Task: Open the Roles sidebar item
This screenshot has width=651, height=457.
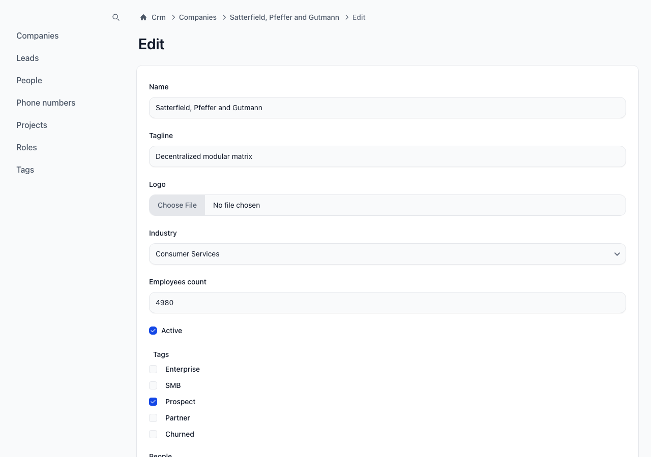Action: click(x=26, y=147)
